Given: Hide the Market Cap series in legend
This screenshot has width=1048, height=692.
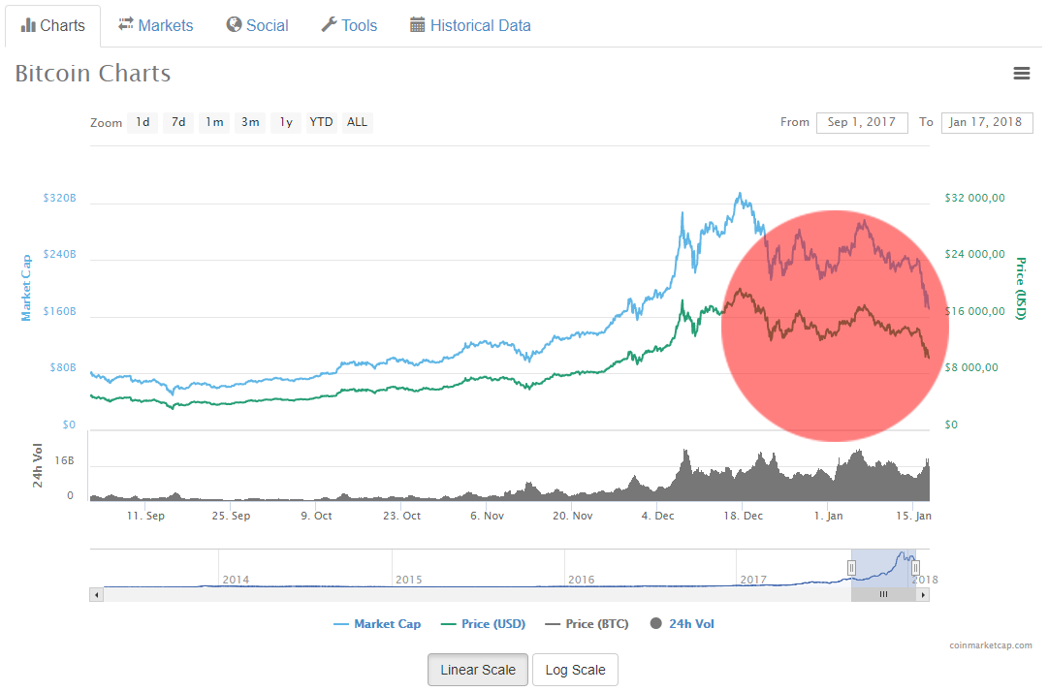Looking at the screenshot, I should (377, 624).
